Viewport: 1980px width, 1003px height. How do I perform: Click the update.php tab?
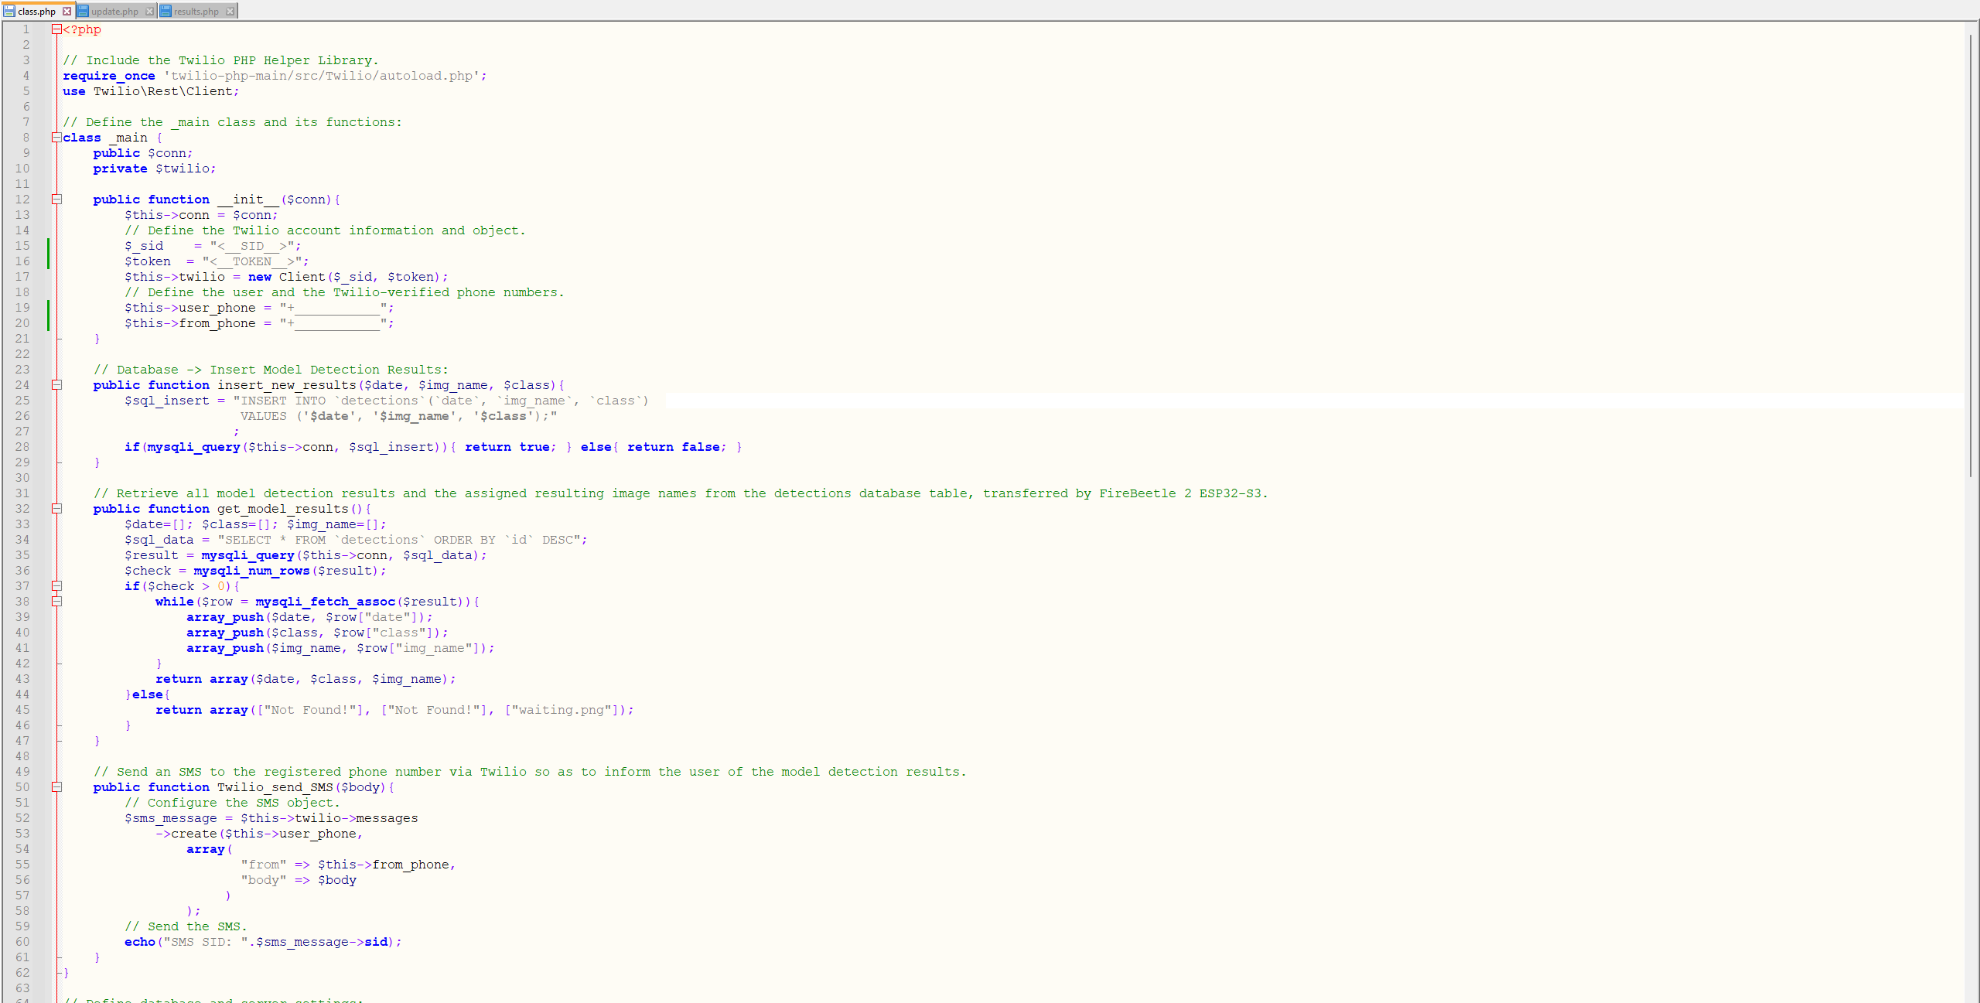coord(114,10)
